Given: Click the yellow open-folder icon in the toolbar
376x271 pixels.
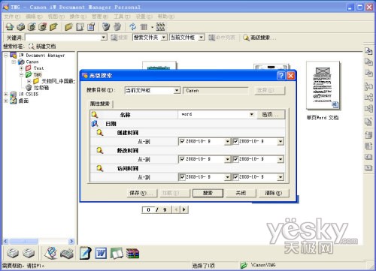Looking at the screenshot, I should (x=68, y=26).
